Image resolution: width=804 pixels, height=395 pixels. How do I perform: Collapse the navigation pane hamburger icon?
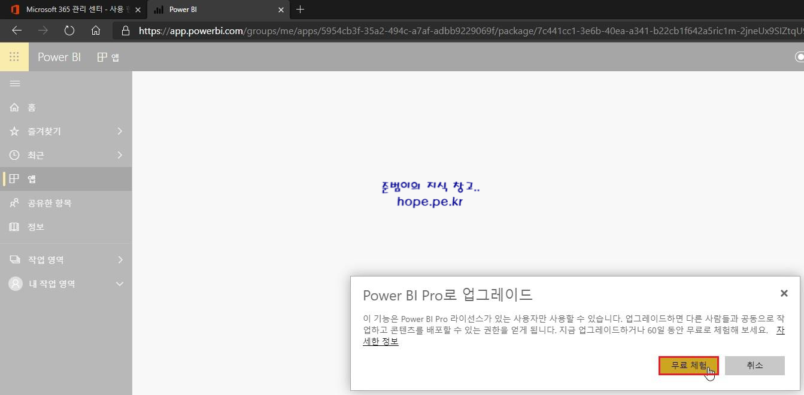15,84
